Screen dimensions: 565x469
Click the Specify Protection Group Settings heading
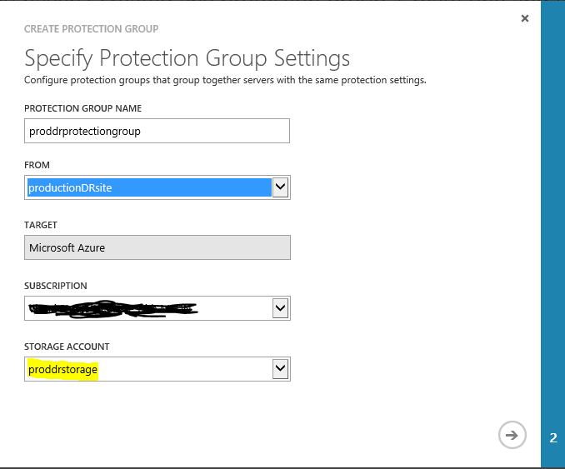click(x=187, y=58)
